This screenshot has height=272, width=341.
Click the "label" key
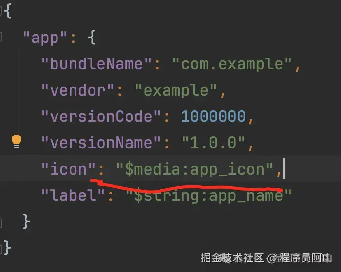tap(73, 195)
